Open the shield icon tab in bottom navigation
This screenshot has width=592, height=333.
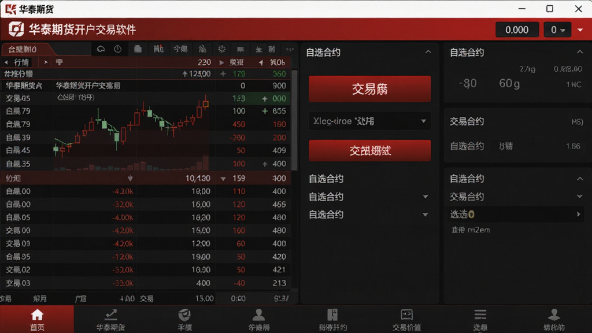pos(184,319)
